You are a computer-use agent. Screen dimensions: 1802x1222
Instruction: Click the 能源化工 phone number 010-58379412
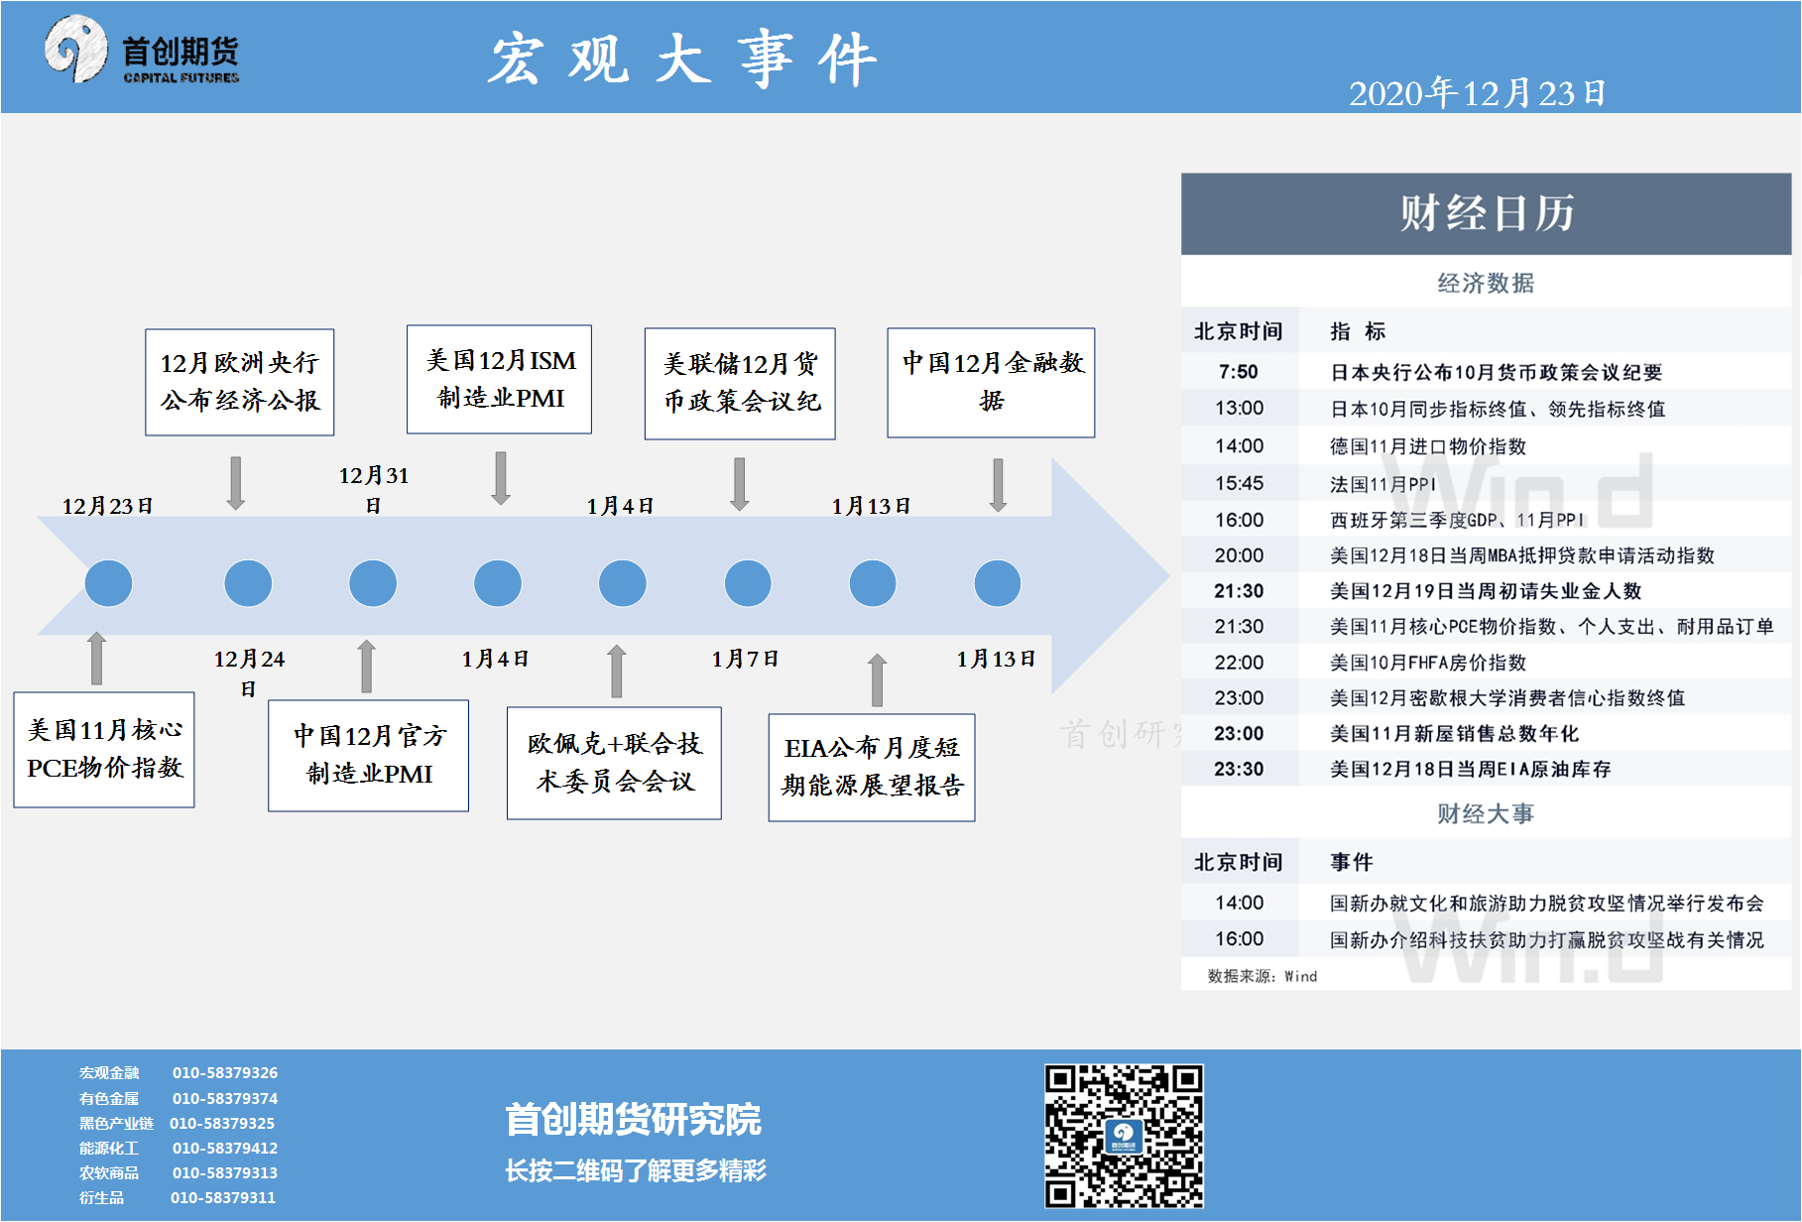(x=225, y=1148)
